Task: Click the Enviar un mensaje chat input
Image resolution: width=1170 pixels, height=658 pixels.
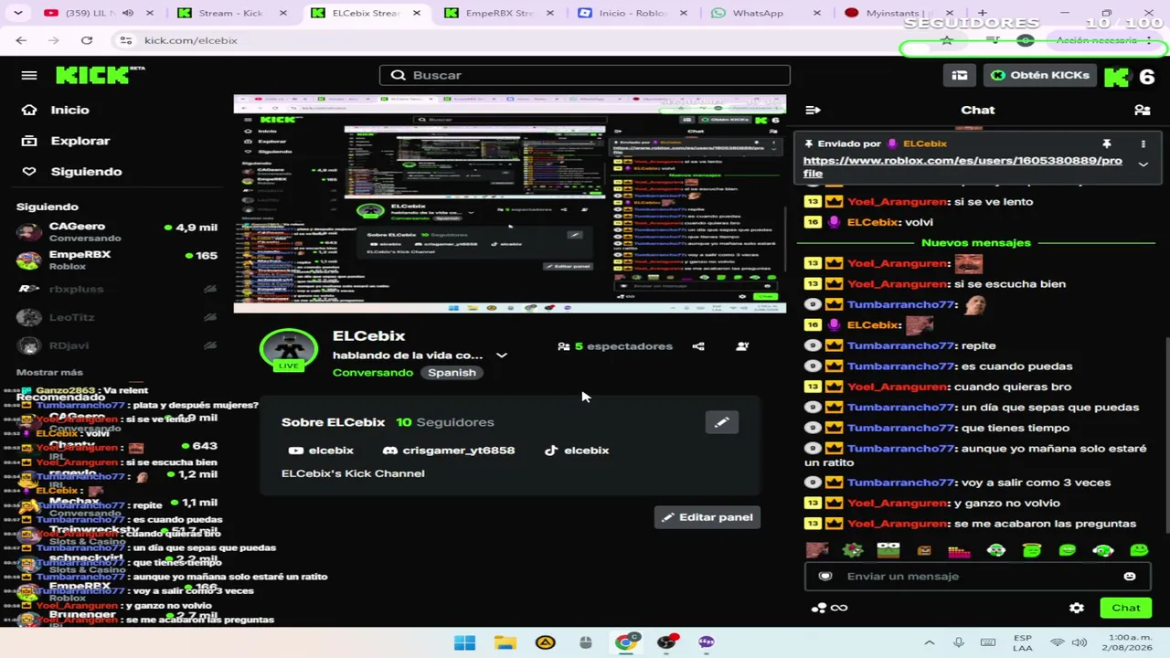Action: [977, 576]
